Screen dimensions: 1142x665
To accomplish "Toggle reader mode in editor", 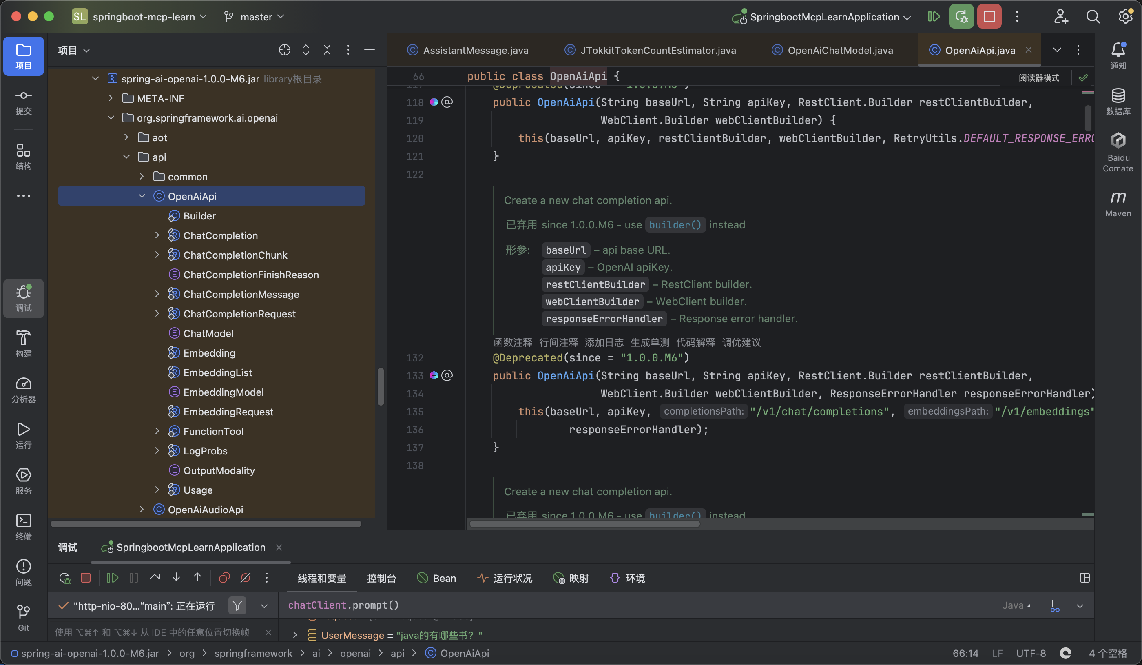I will (x=1039, y=78).
